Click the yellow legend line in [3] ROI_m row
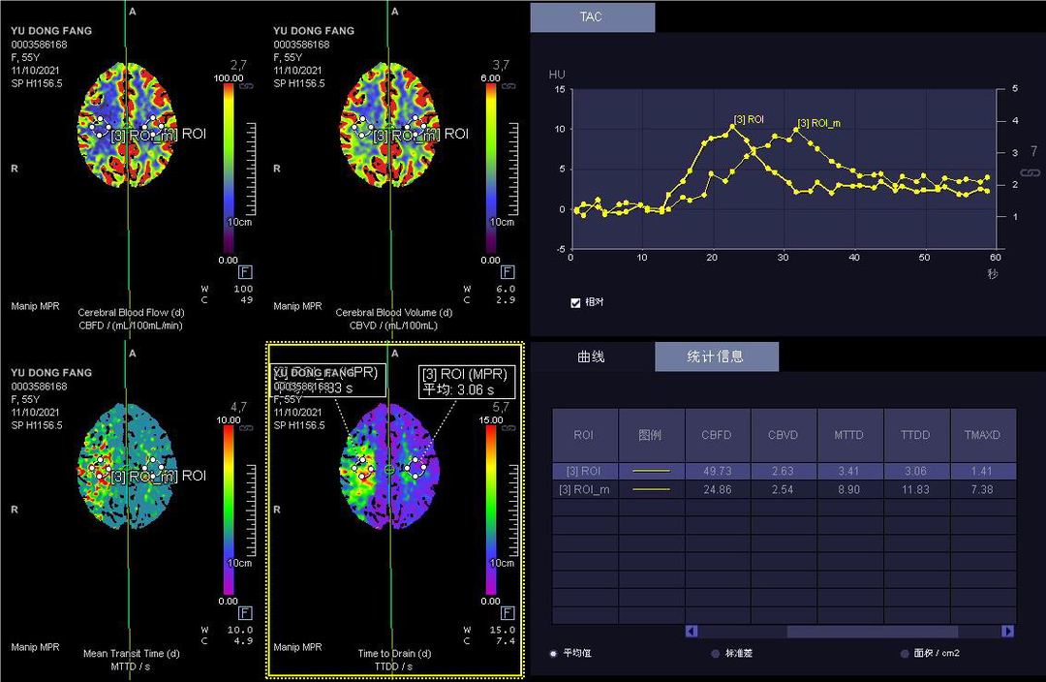This screenshot has height=682, width=1046. (651, 489)
